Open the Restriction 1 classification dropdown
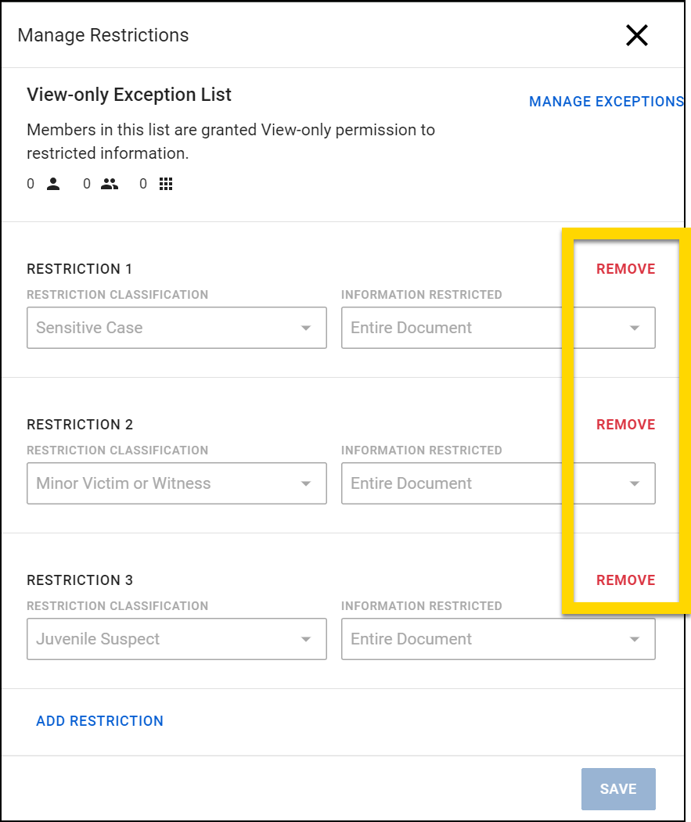The image size is (691, 822). click(x=176, y=328)
